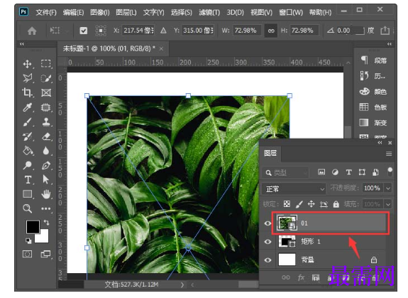Click the black foreground color swatch
The width and height of the screenshot is (408, 298).
tap(32, 226)
